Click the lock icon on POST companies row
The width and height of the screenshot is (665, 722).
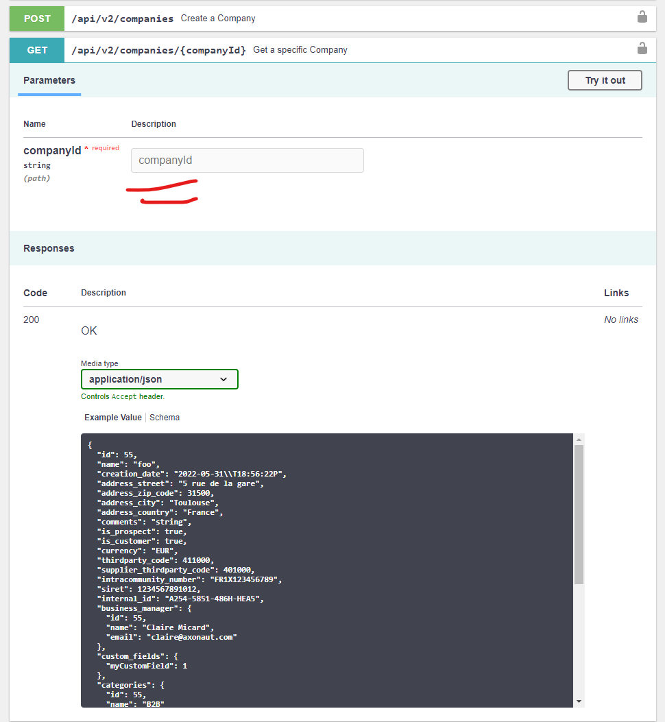(642, 17)
